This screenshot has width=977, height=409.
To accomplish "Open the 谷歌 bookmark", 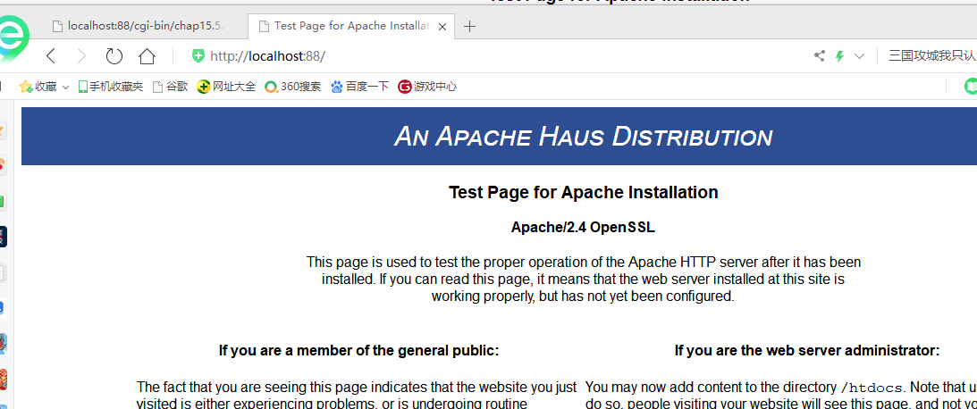I will (170, 87).
